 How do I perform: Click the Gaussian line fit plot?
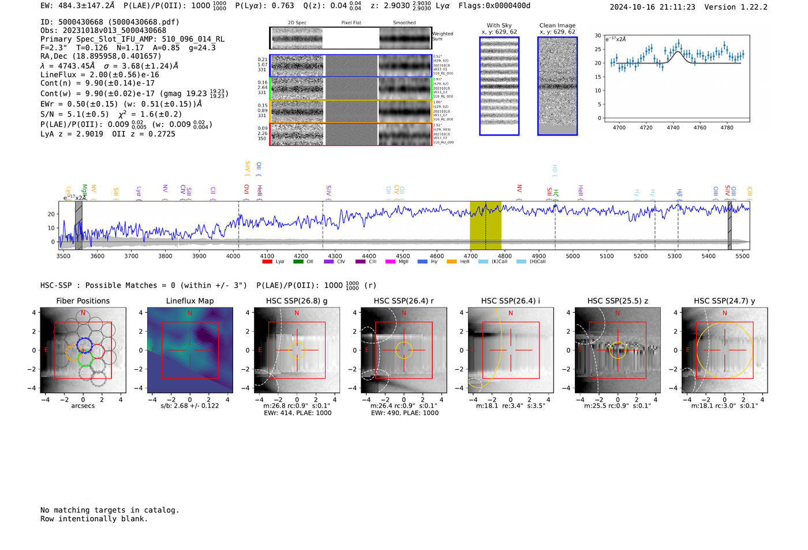(676, 78)
